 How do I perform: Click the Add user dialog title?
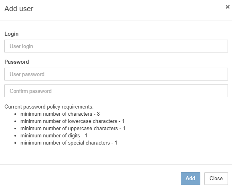coord(19,9)
